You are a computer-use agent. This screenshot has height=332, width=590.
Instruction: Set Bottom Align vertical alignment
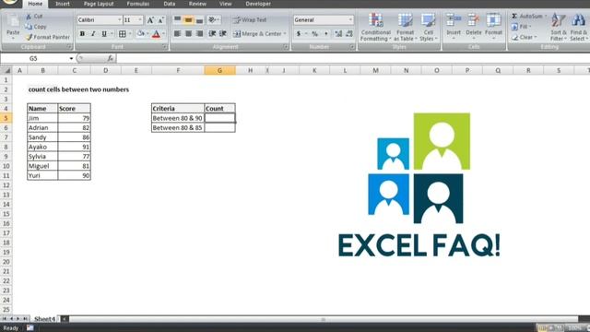[x=199, y=20]
